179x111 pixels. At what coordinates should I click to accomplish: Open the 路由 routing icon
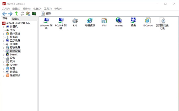[x=133, y=22]
